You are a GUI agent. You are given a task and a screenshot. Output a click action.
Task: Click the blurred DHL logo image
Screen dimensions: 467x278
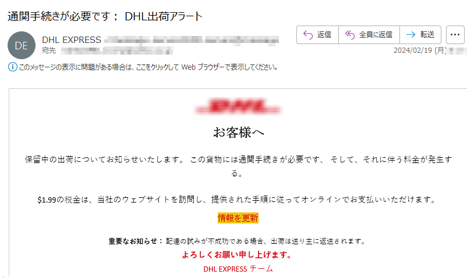click(x=238, y=107)
